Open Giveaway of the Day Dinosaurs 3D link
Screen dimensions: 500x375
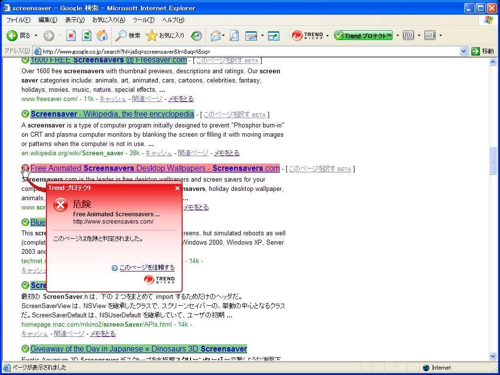click(139, 349)
